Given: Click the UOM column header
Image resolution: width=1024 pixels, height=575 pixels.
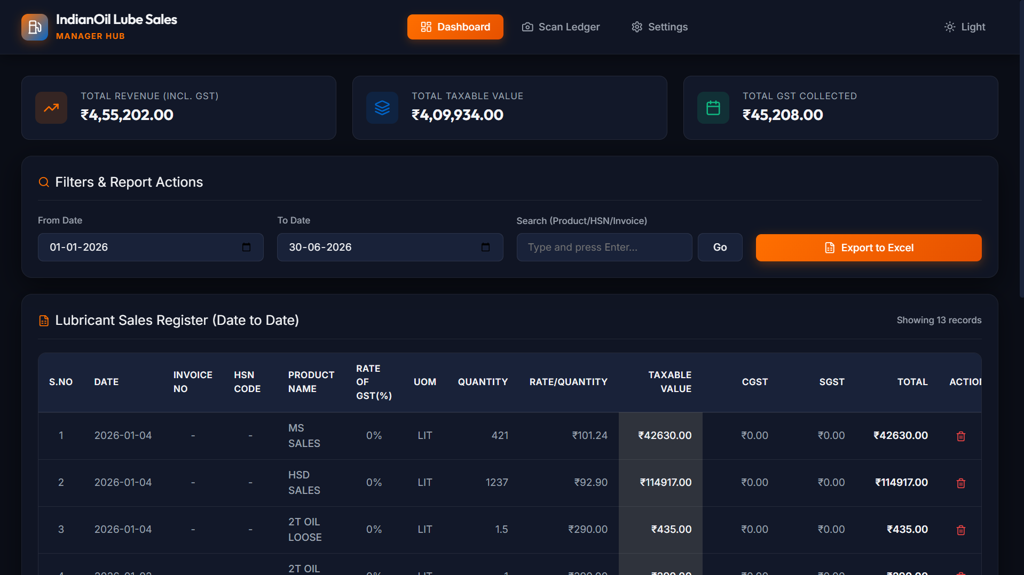Looking at the screenshot, I should click(425, 382).
